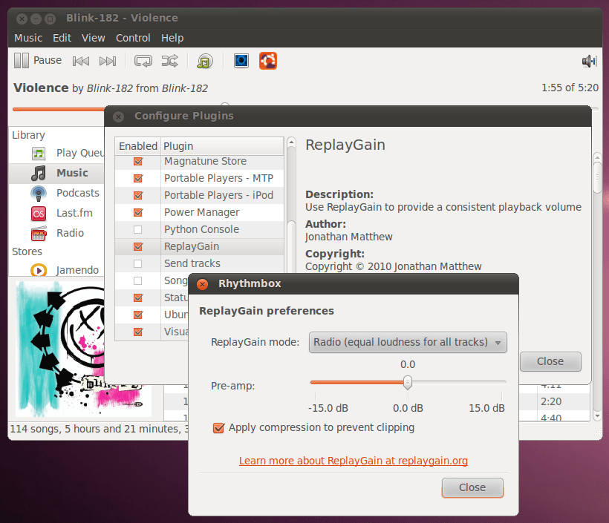Open the View menu

pyautogui.click(x=94, y=38)
